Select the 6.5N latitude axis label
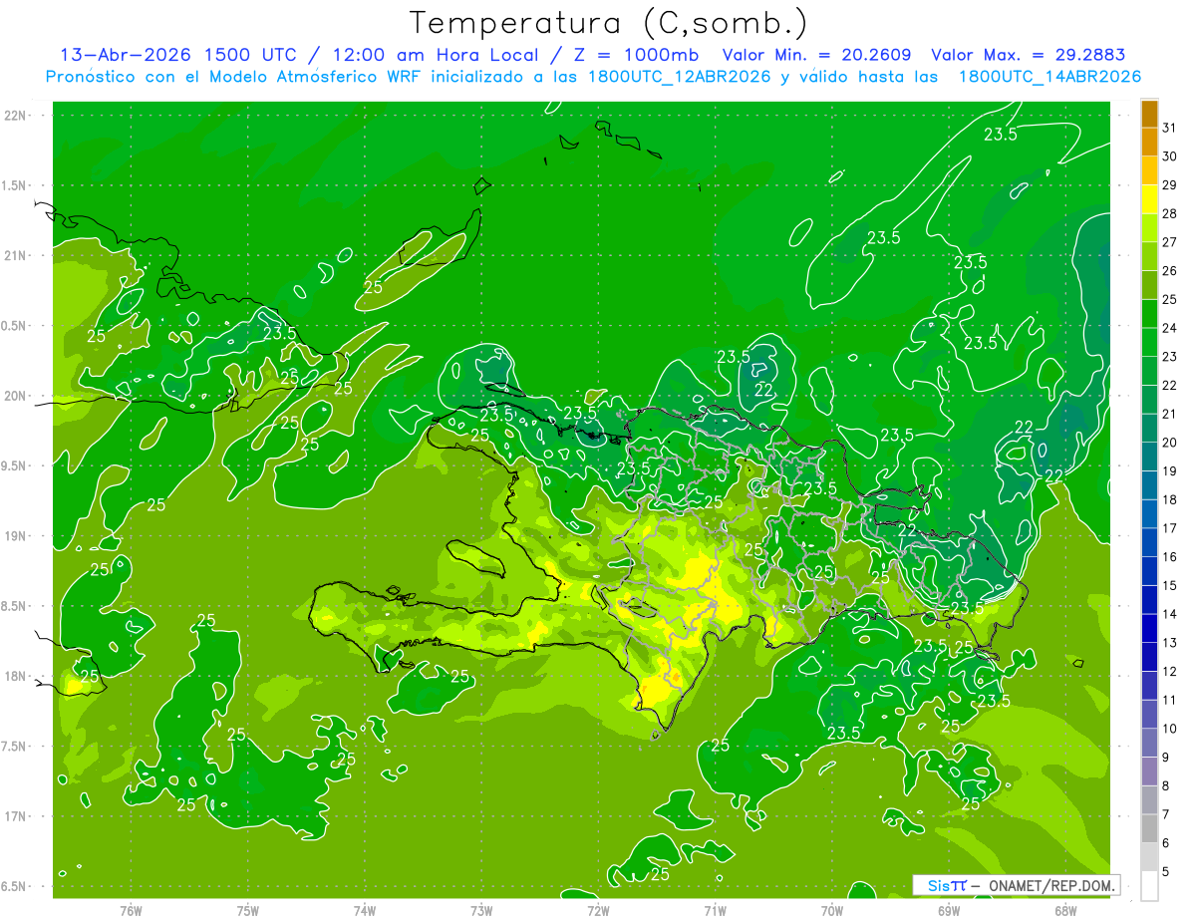Screen dimensions: 1196x924 [14, 886]
